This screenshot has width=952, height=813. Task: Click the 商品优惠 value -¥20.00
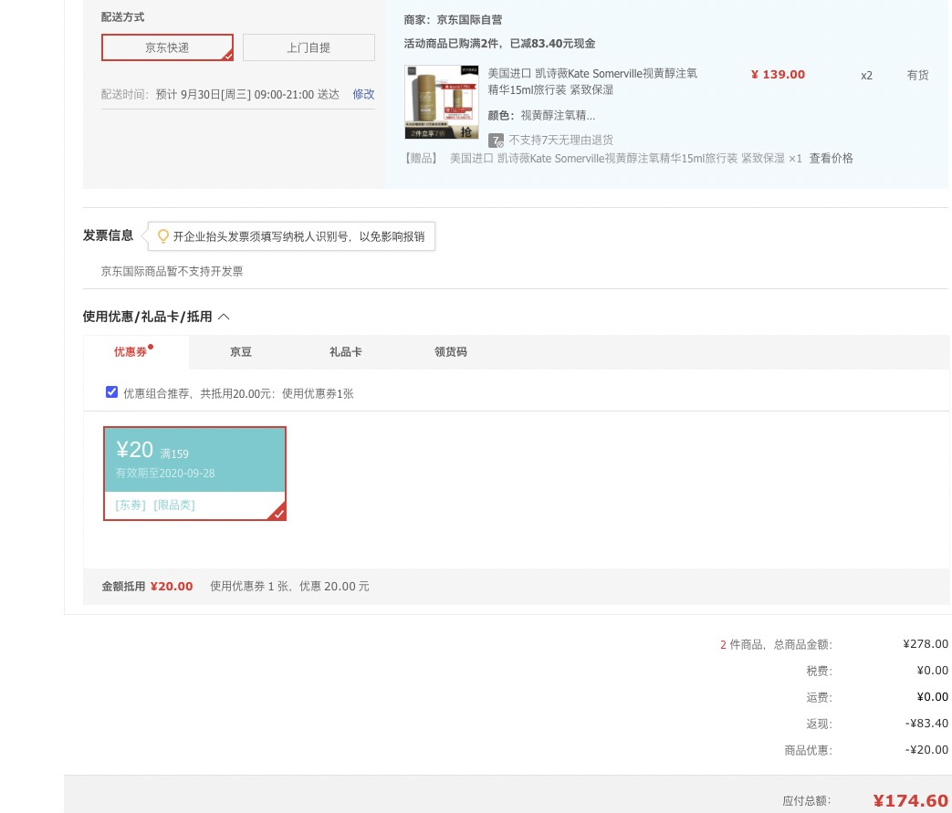point(926,750)
